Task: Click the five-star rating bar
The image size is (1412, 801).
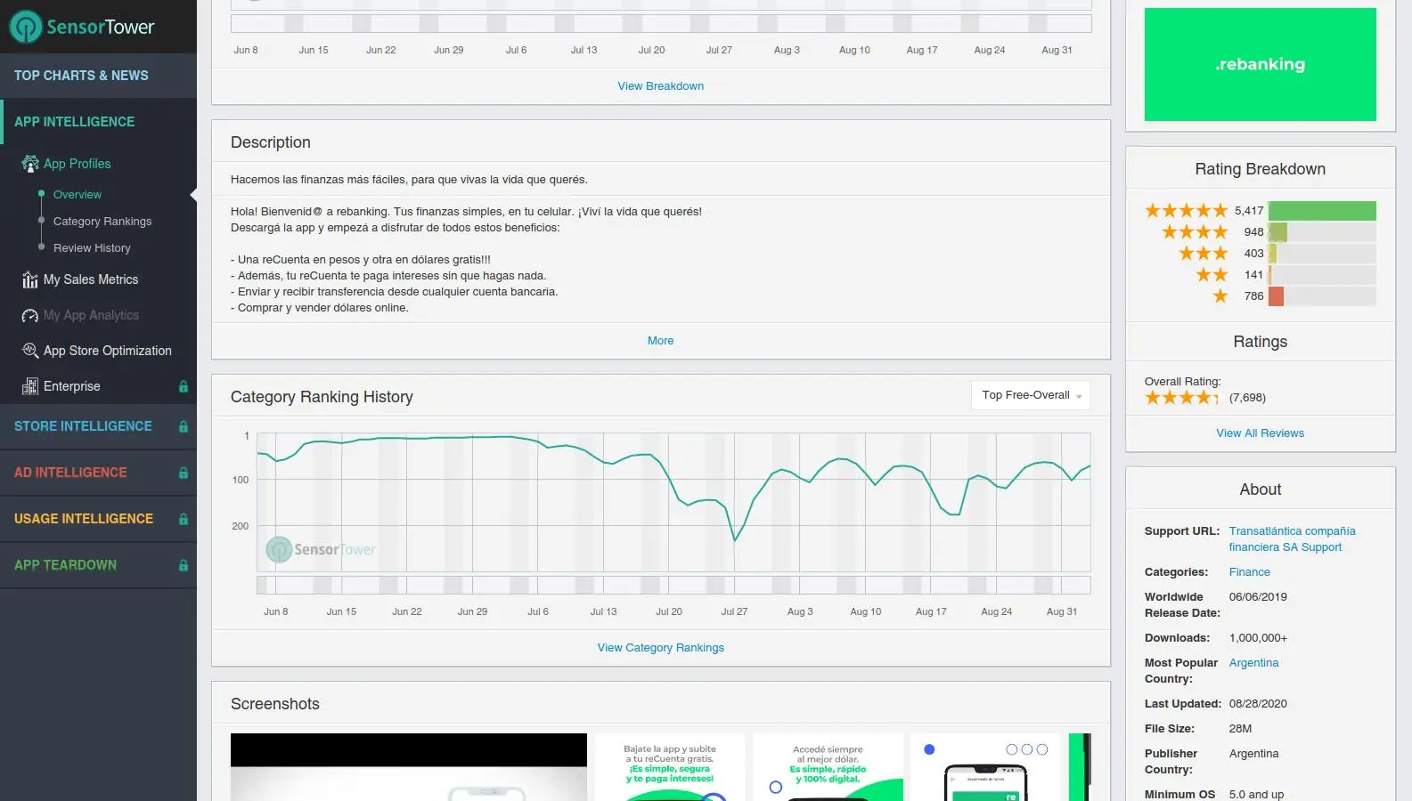Action: (1322, 211)
